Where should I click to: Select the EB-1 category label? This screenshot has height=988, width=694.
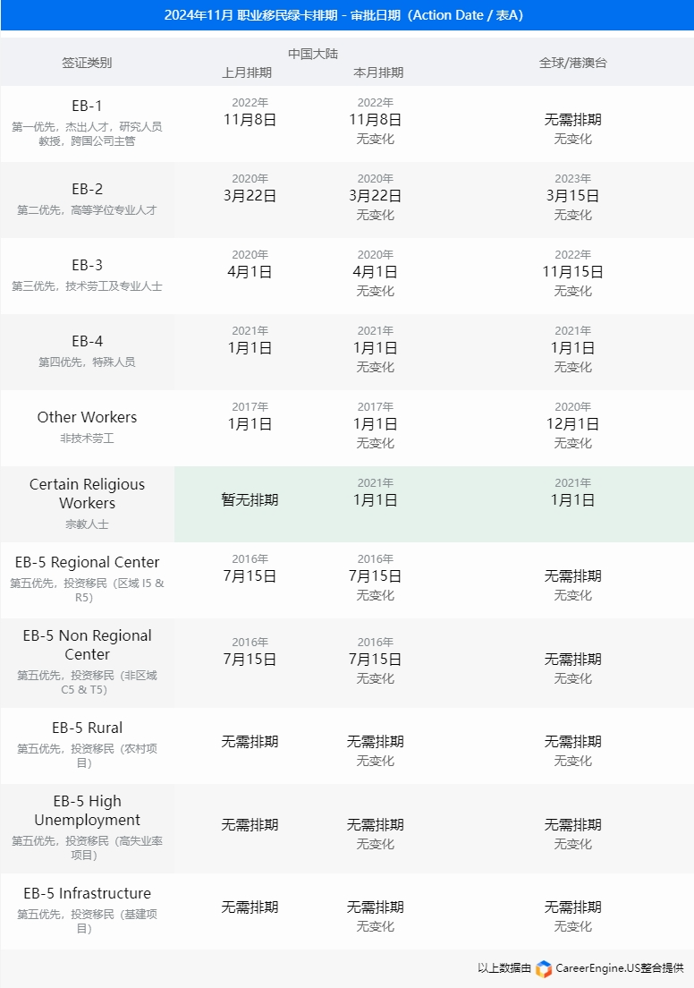pos(87,106)
